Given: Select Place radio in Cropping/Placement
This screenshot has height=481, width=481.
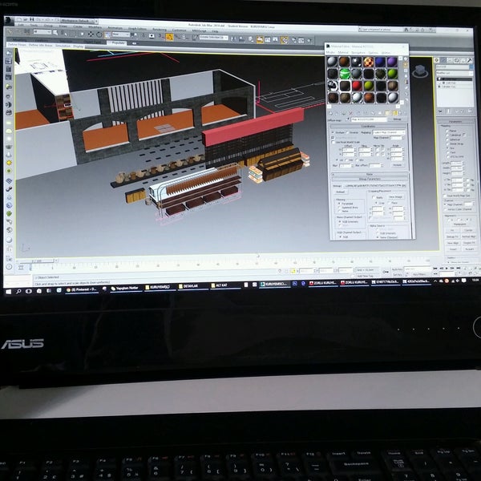Looking at the screenshot, I should click(x=389, y=203).
